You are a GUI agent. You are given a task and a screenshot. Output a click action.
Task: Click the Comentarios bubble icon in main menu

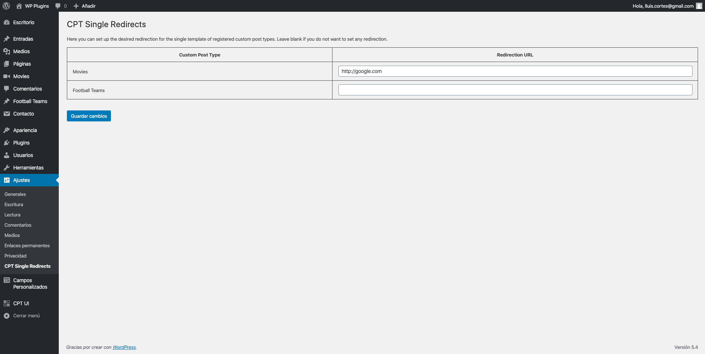[x=7, y=89]
